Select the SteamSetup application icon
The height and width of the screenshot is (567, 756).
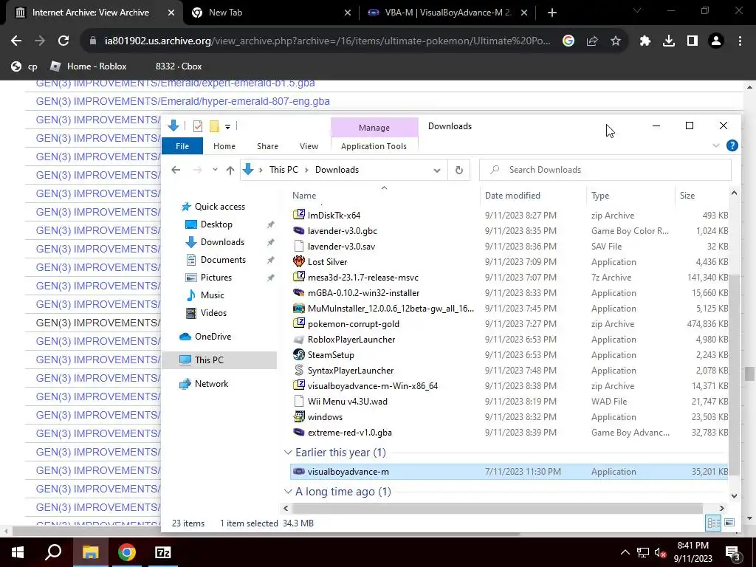[x=299, y=354]
